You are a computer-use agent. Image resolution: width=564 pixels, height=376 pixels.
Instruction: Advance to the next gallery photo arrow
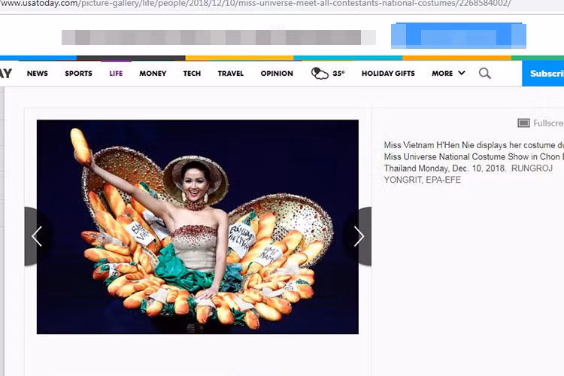[x=359, y=236]
